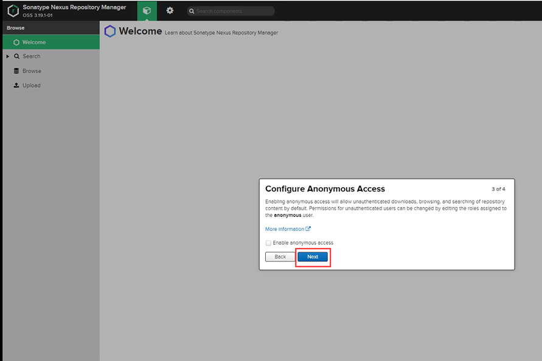This screenshot has height=361, width=542.
Task: Click the sidebar Search magnifier icon
Action: pyautogui.click(x=16, y=57)
